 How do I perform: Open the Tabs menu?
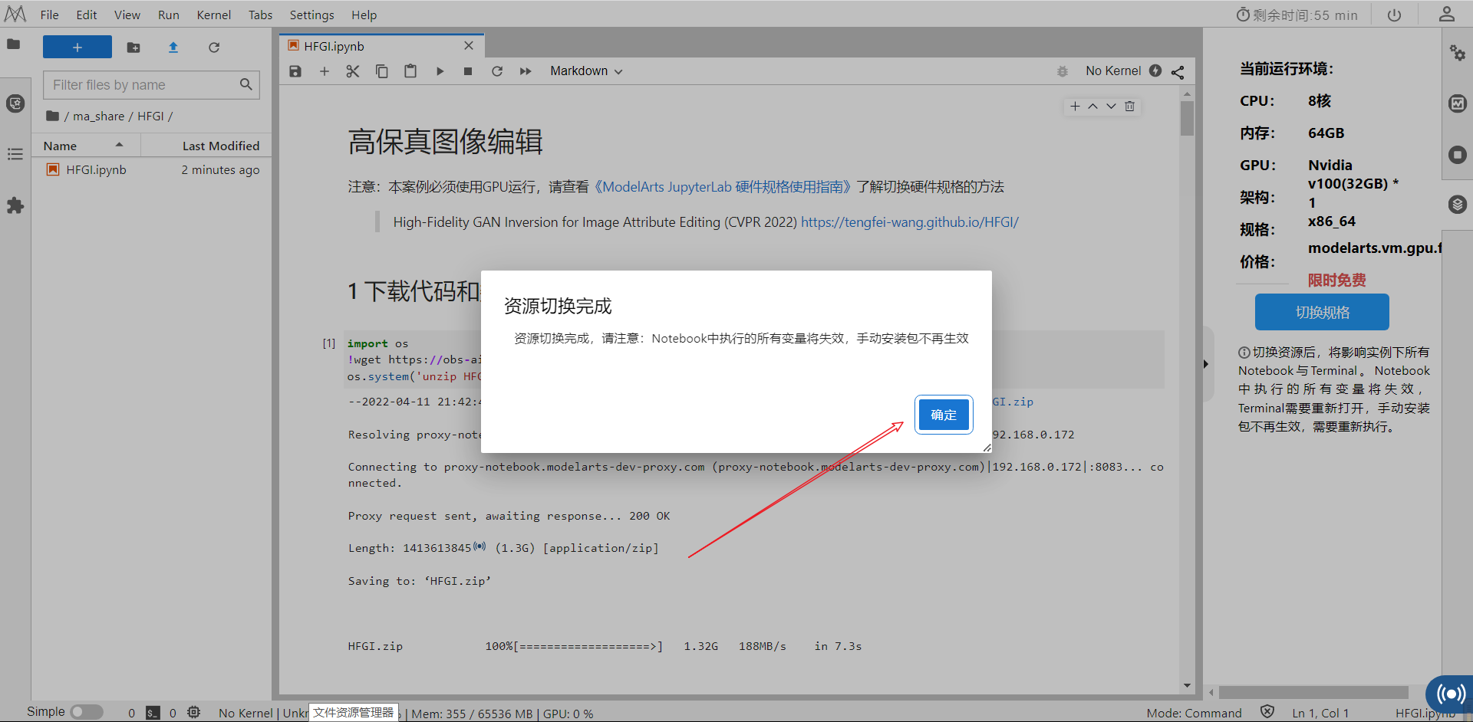click(x=261, y=15)
